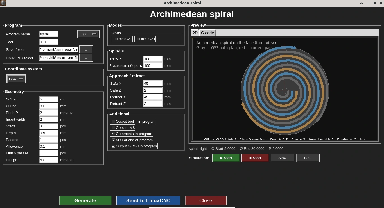Edit the Program name field
Image resolution: width=384 pixels, height=208 pixels.
pos(49,34)
